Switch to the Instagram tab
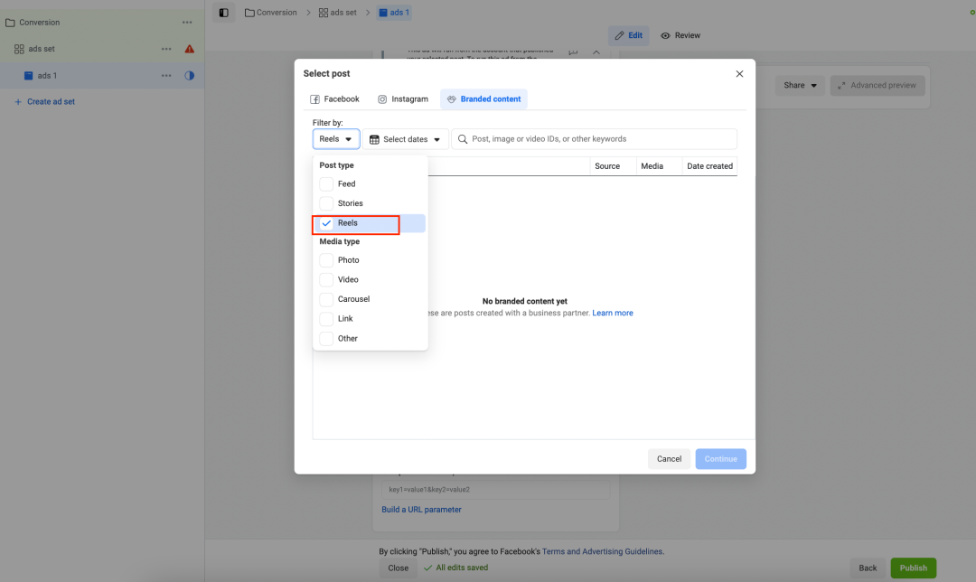 [x=403, y=99]
